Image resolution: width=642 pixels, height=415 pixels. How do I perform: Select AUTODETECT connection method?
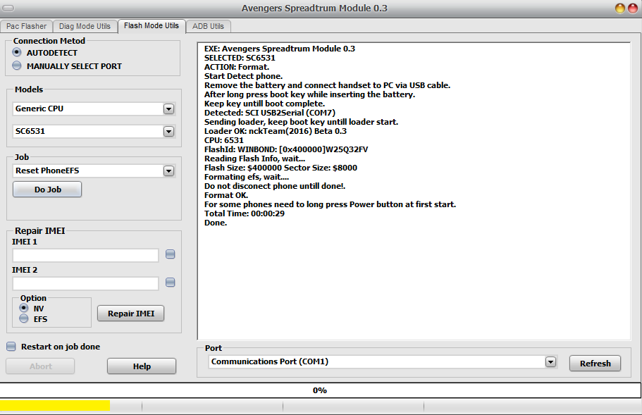[x=17, y=52]
